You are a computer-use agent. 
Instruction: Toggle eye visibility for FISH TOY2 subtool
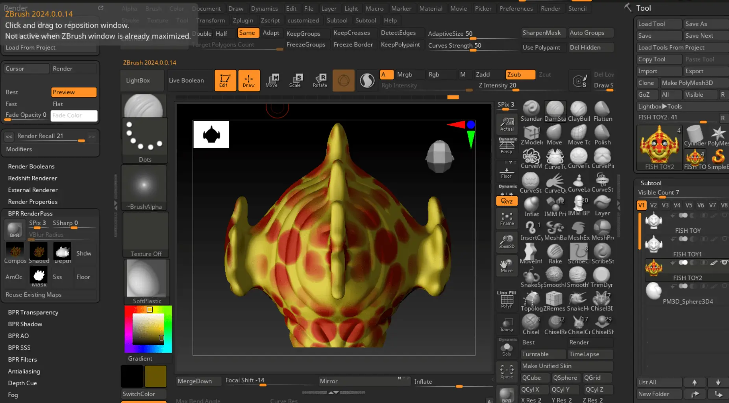pos(724,262)
